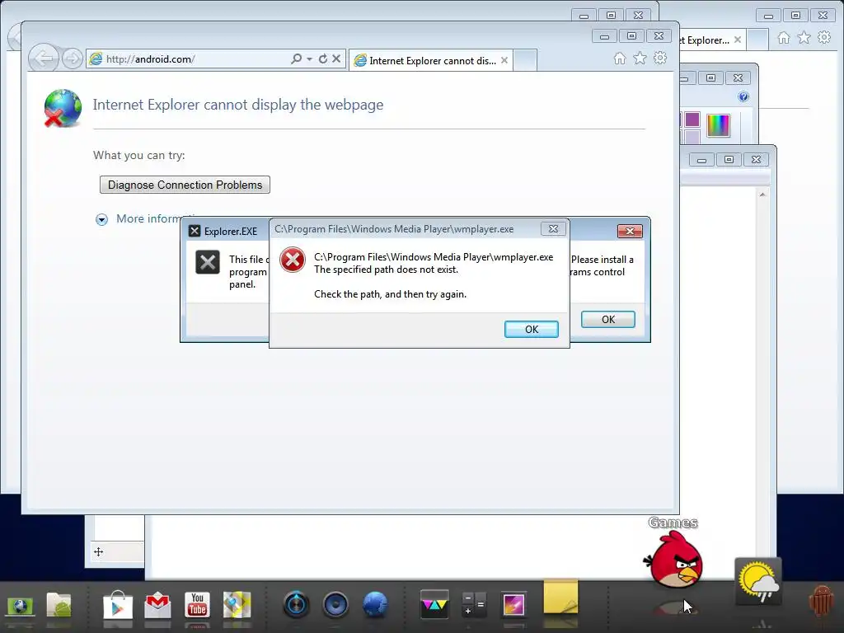Close the Explorer.EXE dialog with red X

pyautogui.click(x=630, y=232)
